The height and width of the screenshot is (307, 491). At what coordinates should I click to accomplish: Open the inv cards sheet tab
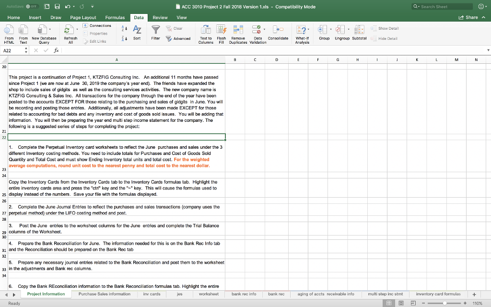[152, 294]
